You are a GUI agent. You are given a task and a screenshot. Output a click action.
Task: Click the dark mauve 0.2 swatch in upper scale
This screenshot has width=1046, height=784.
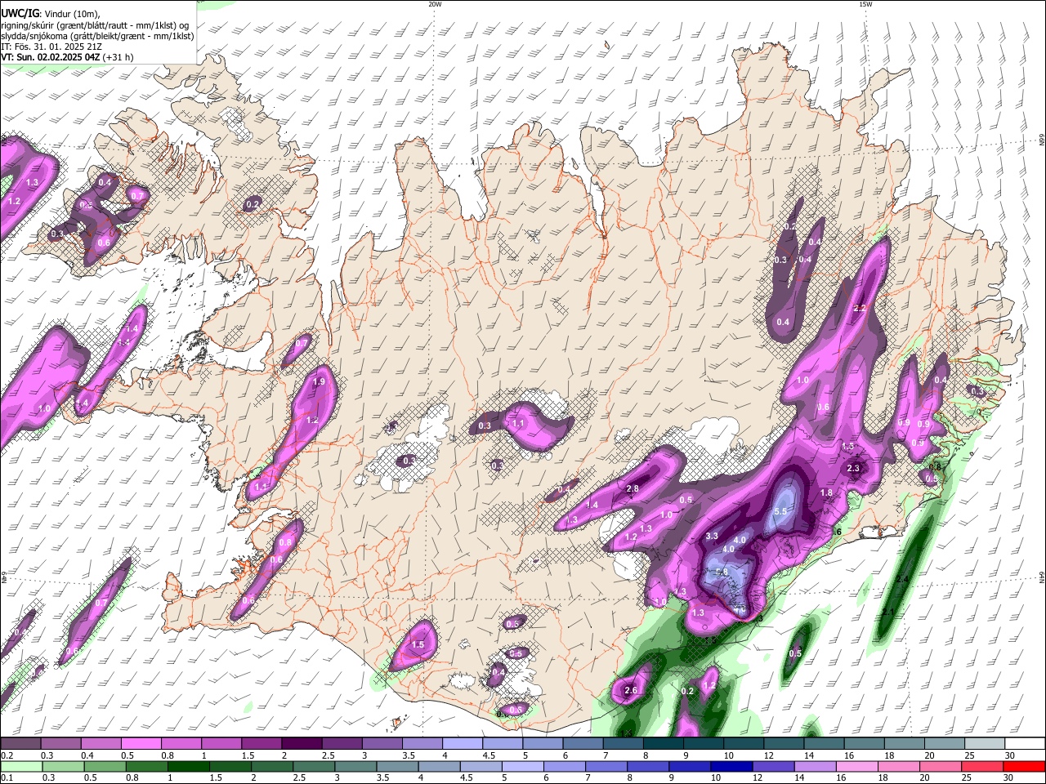pos(20,744)
